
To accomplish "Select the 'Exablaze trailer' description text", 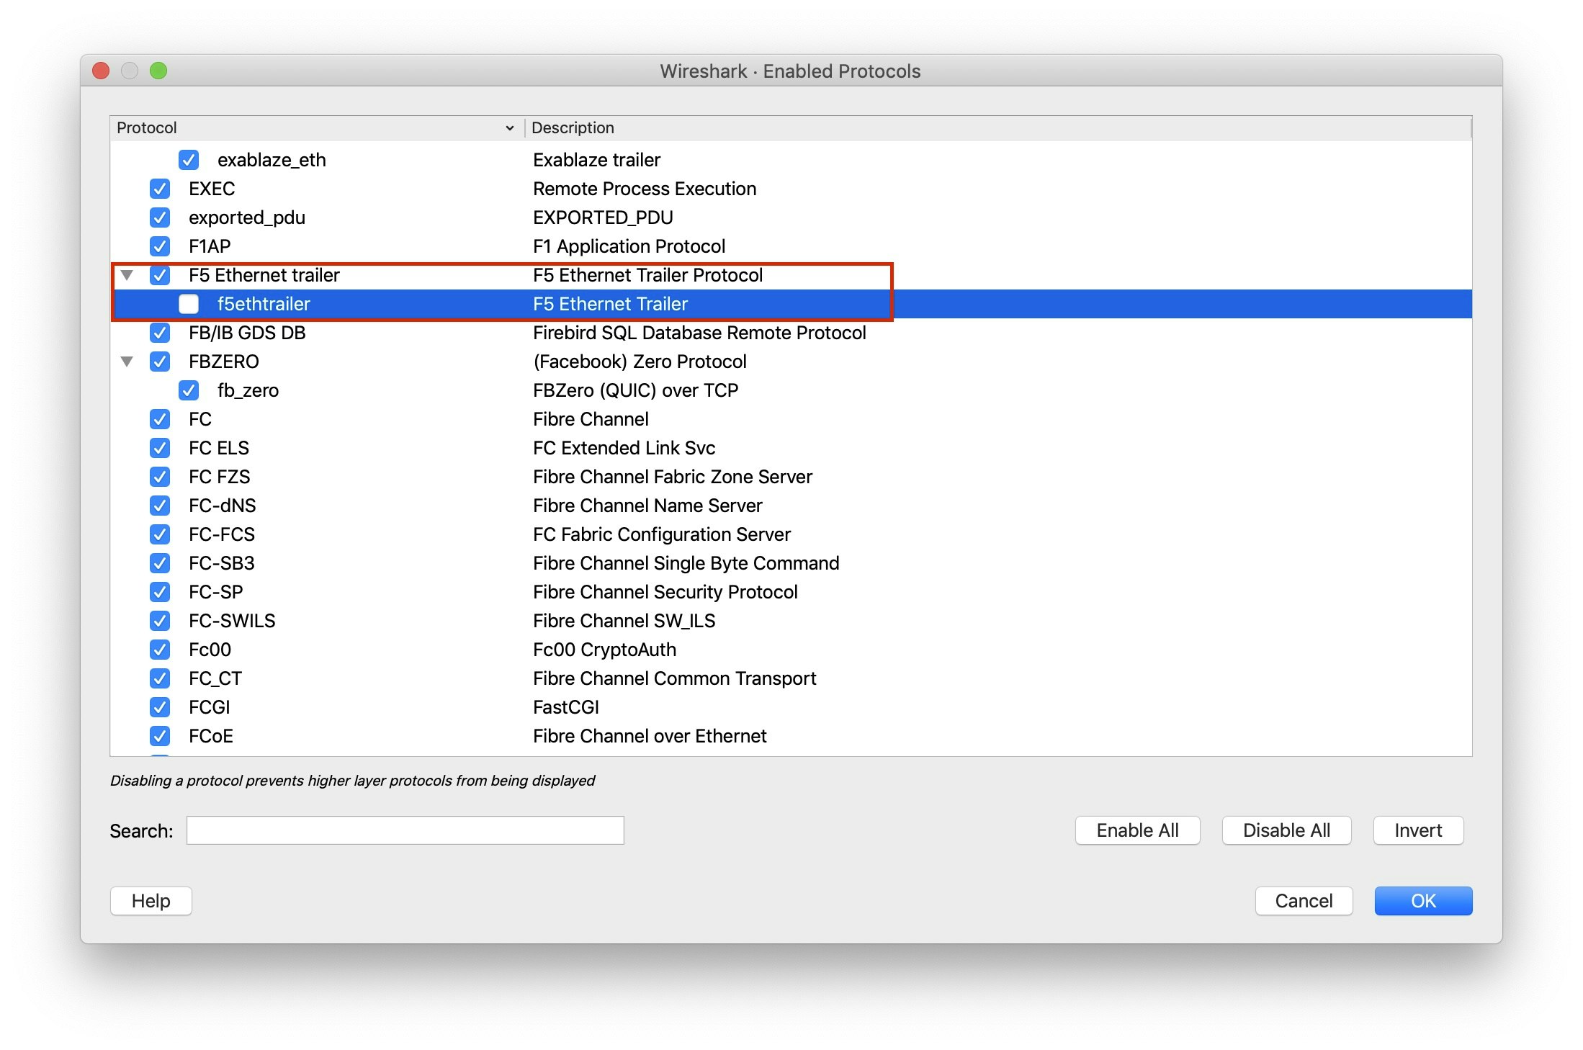I will [596, 160].
